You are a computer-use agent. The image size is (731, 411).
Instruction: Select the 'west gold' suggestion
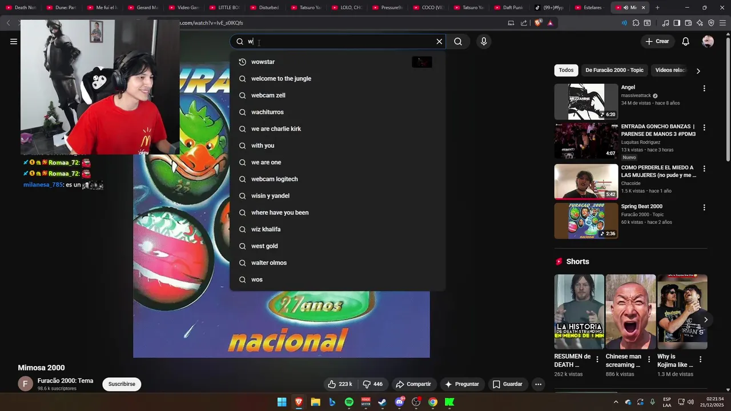337,246
